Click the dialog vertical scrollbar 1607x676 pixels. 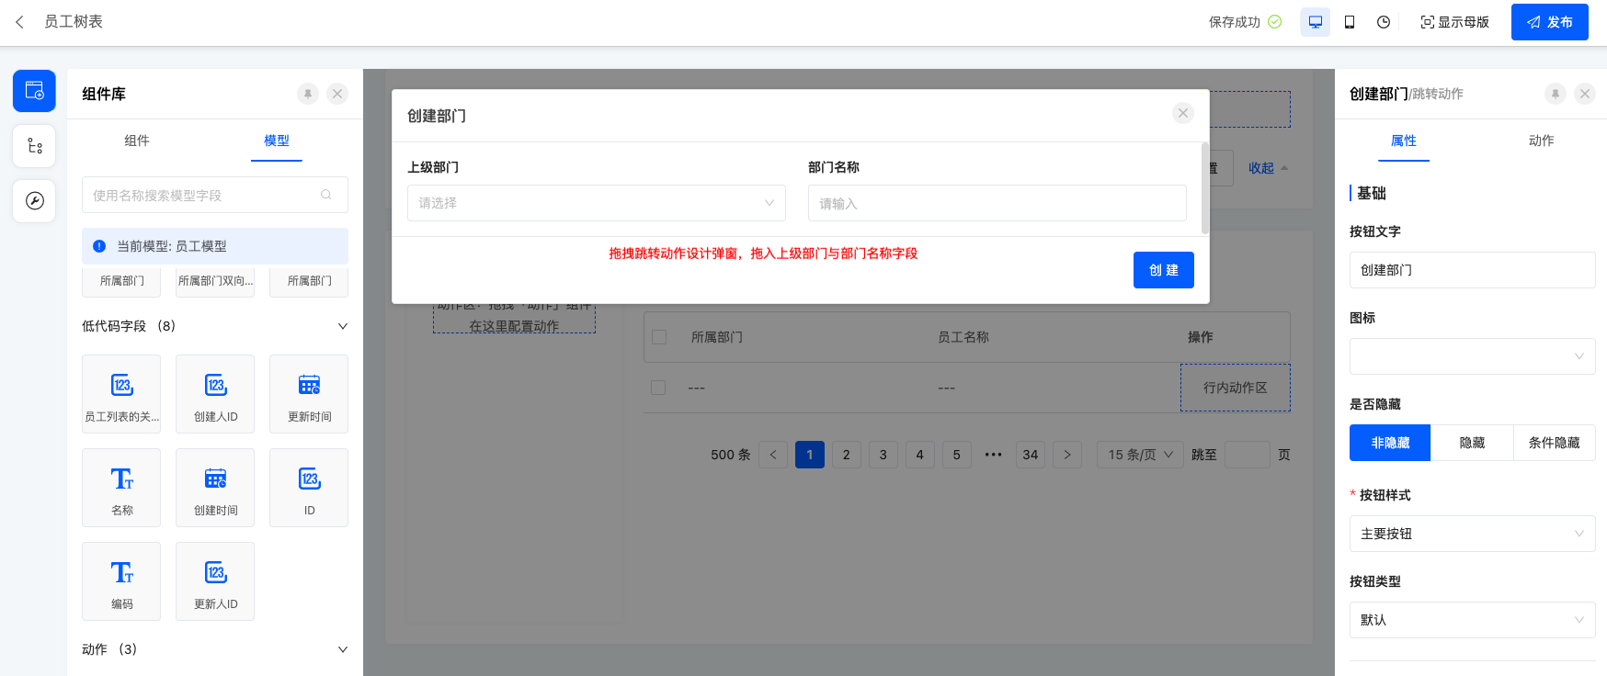pos(1205,187)
